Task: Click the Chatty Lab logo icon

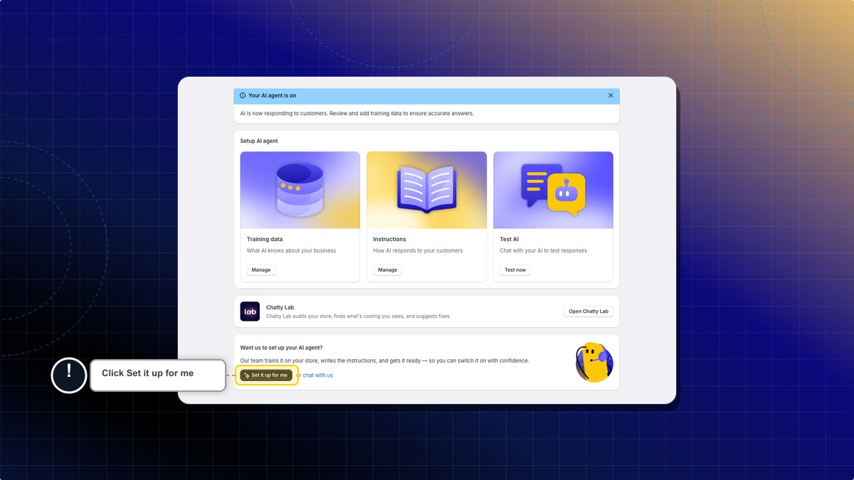Action: click(250, 311)
